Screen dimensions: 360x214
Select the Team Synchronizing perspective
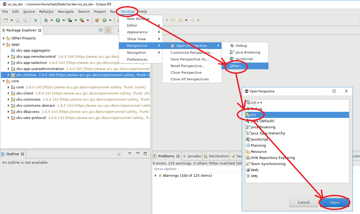click(297, 164)
